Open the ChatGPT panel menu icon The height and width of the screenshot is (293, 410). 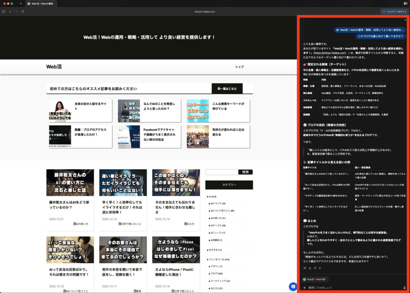pyautogui.click(x=405, y=20)
